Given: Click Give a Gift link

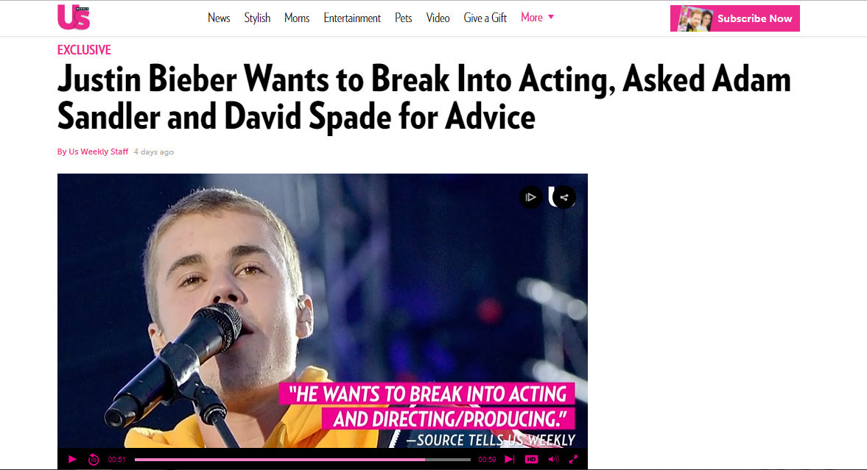Looking at the screenshot, I should [485, 18].
